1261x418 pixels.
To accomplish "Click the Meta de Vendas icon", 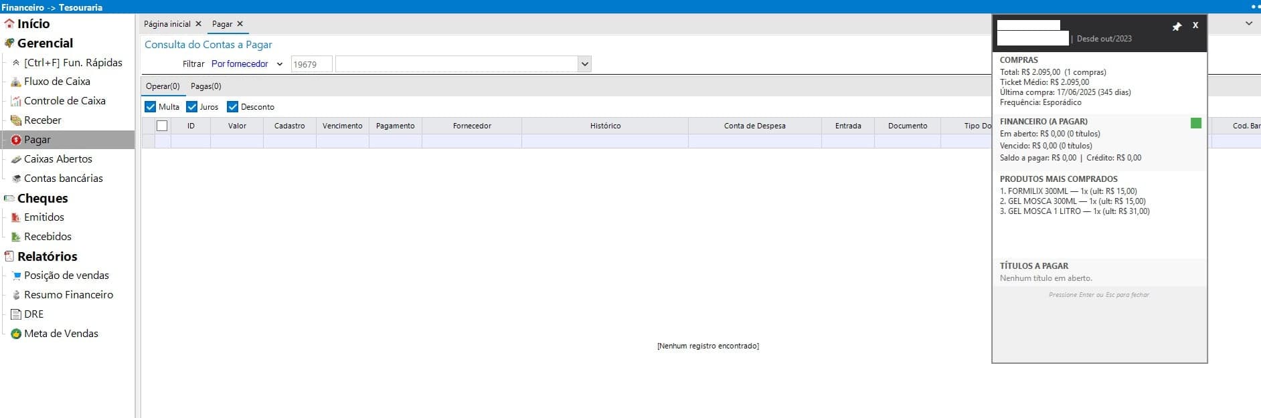I will [x=16, y=334].
